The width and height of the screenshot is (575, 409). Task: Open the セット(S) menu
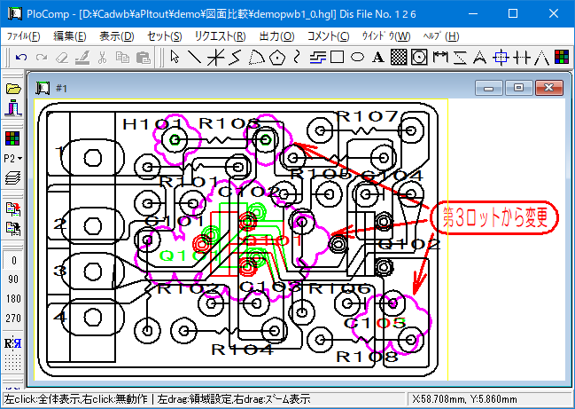[164, 36]
